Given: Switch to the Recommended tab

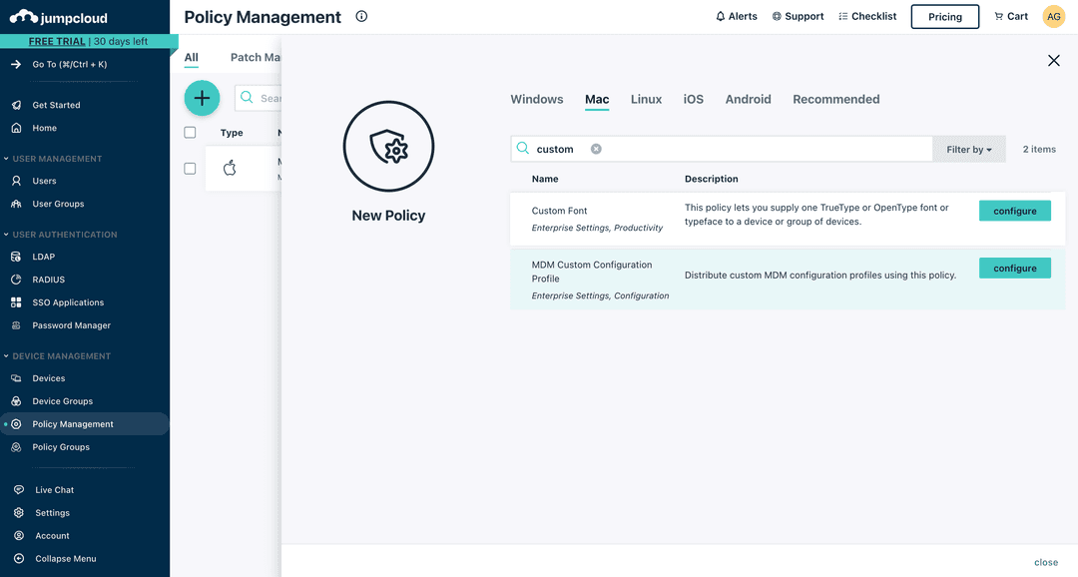Looking at the screenshot, I should [x=835, y=99].
